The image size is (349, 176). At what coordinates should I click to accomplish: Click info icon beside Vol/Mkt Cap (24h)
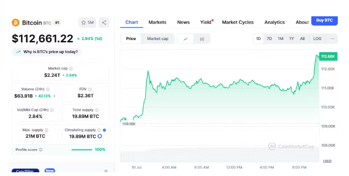click(x=52, y=110)
